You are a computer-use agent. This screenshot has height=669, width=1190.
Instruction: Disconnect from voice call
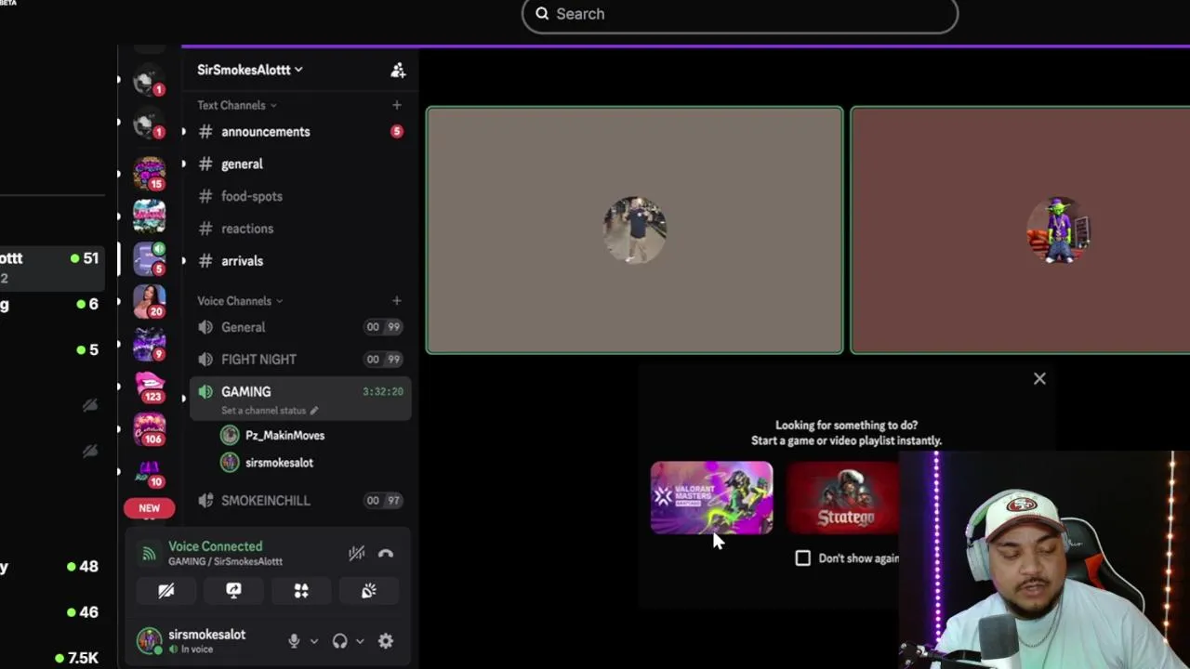coord(386,554)
